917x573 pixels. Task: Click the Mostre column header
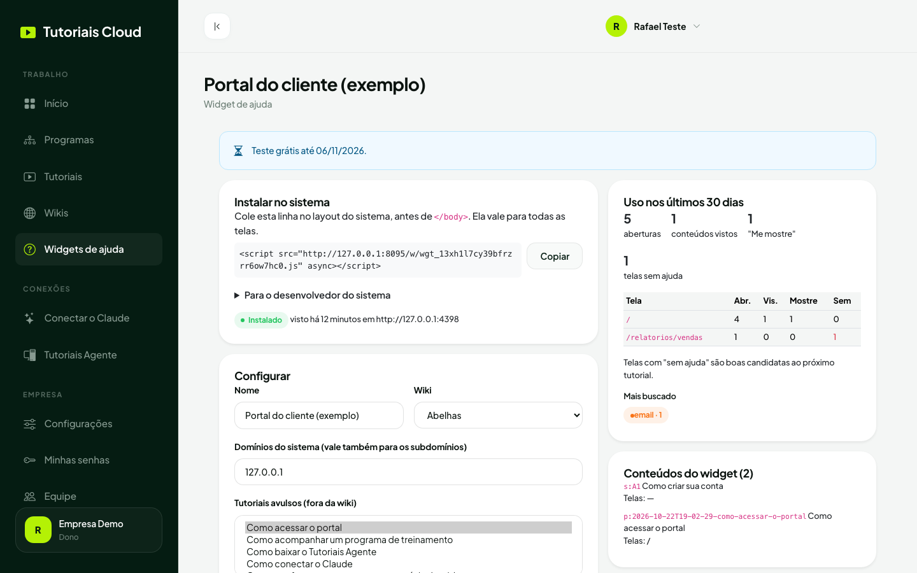tap(804, 301)
